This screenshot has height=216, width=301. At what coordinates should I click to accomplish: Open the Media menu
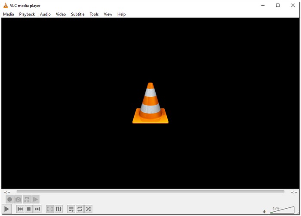[9, 14]
